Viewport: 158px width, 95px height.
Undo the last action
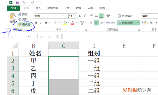click(x=24, y=2)
